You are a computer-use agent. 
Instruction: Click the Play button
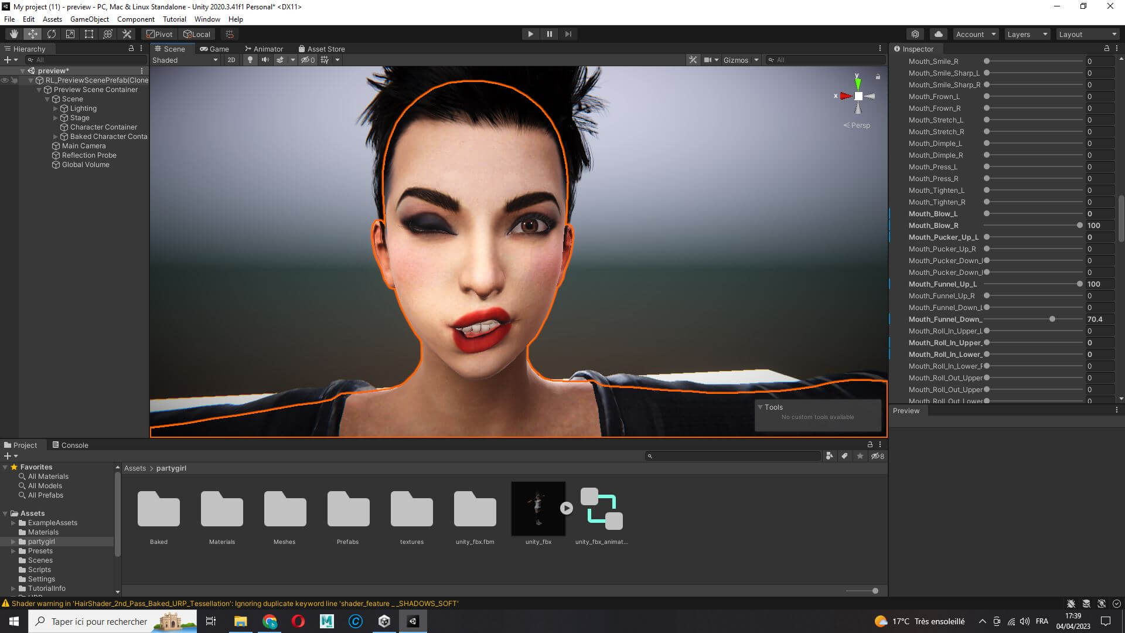530,34
